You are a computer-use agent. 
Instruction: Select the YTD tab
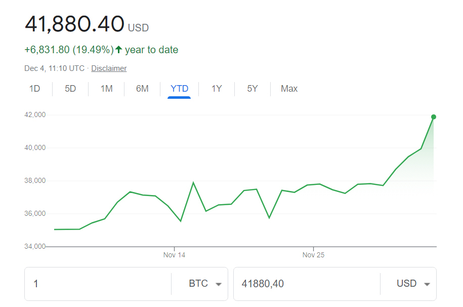pos(179,89)
